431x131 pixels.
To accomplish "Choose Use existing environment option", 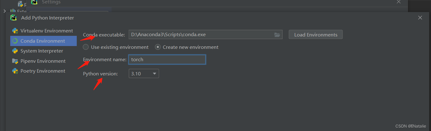I will point(116,47).
